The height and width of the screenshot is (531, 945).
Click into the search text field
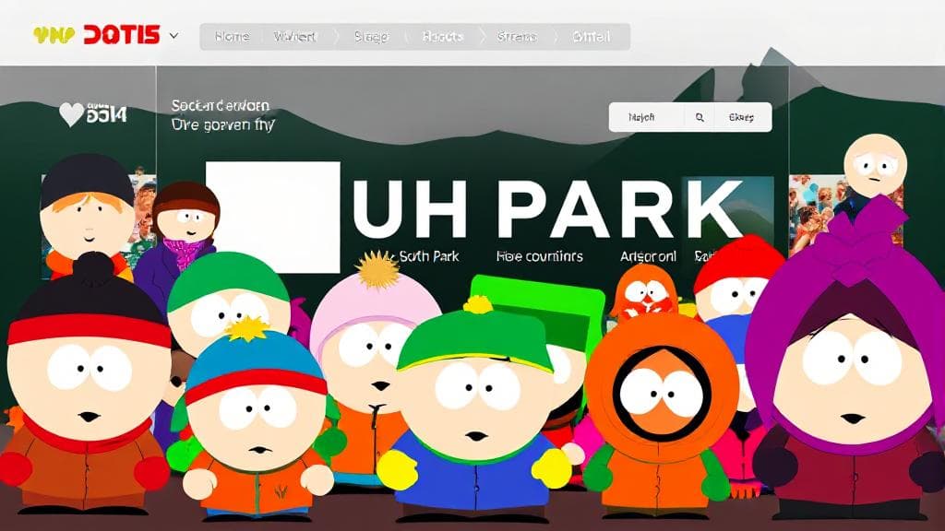(647, 117)
